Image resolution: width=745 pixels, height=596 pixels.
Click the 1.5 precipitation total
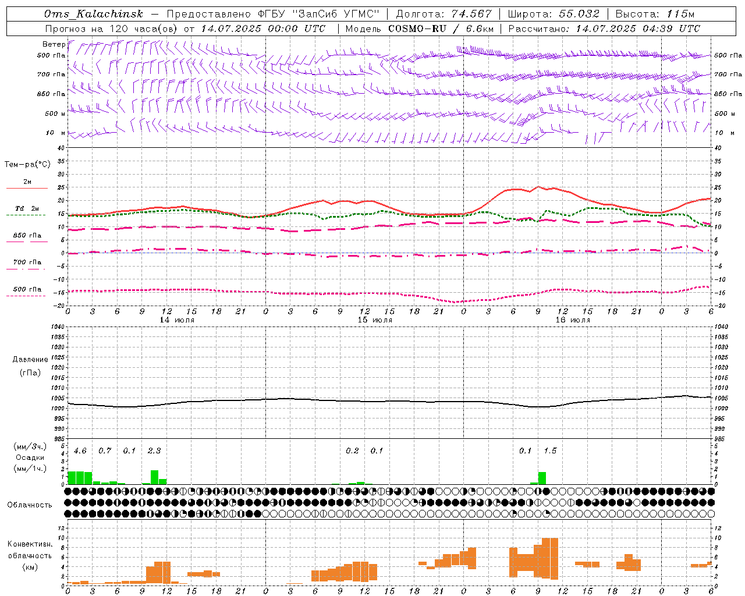pyautogui.click(x=550, y=450)
